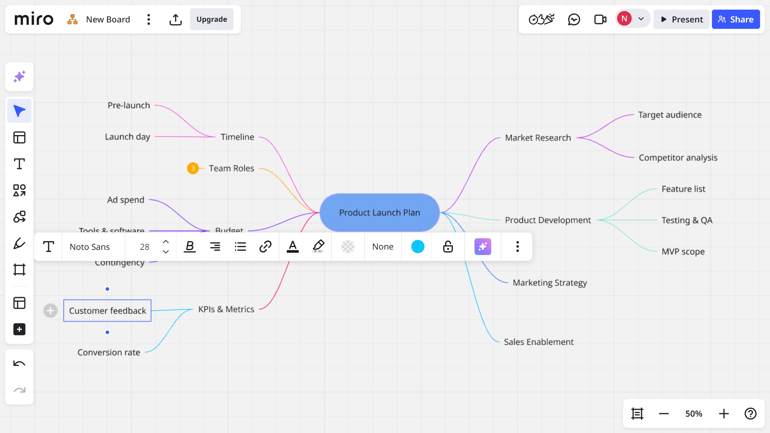Select the Frame tool in sidebar
The width and height of the screenshot is (770, 433).
(19, 270)
